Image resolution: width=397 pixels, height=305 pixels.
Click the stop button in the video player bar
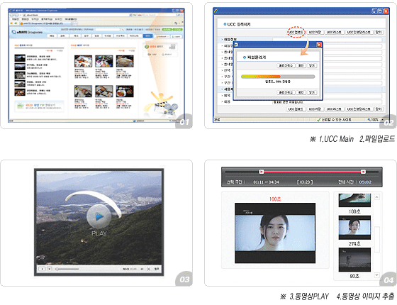[x=50, y=269]
